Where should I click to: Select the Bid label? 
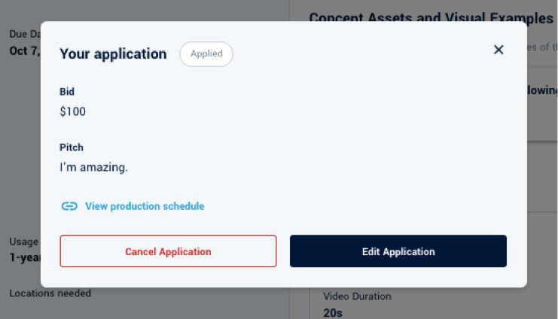pos(67,92)
